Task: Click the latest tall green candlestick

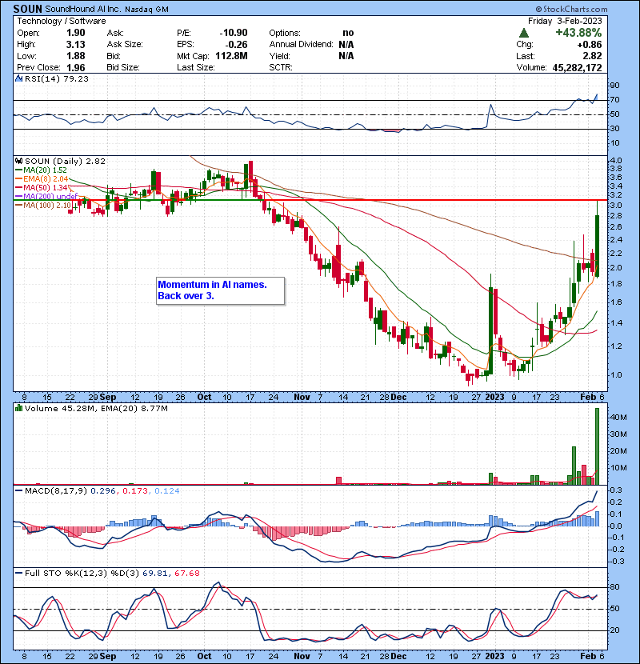Action: click(598, 246)
